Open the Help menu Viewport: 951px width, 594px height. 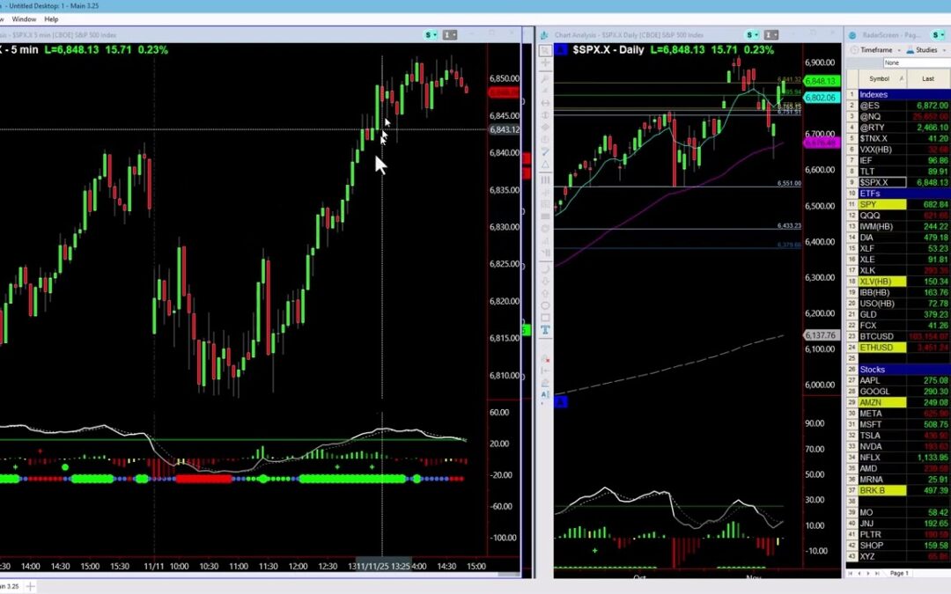[x=51, y=18]
